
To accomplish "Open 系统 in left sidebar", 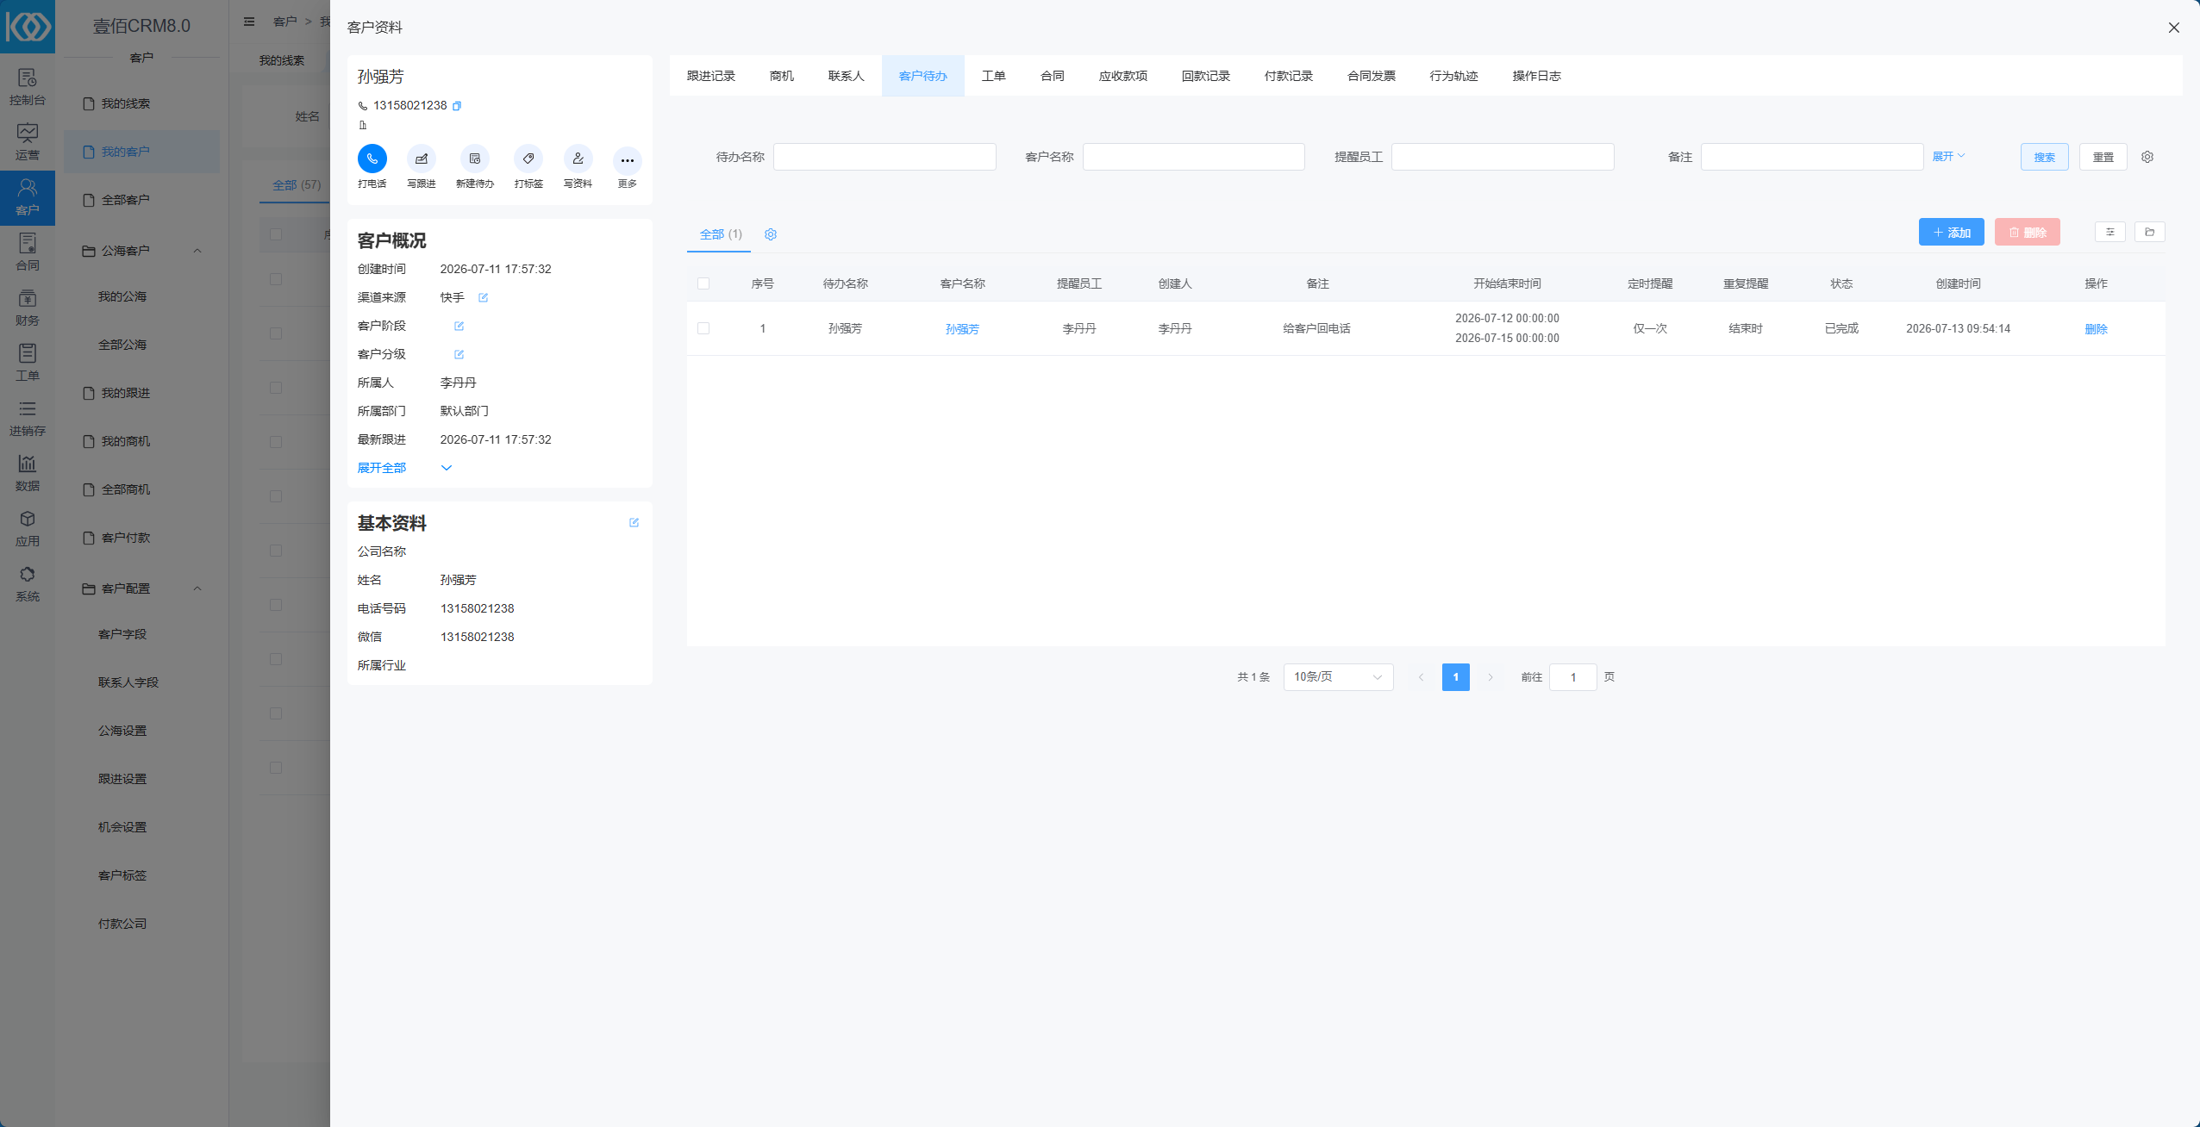I will (28, 584).
